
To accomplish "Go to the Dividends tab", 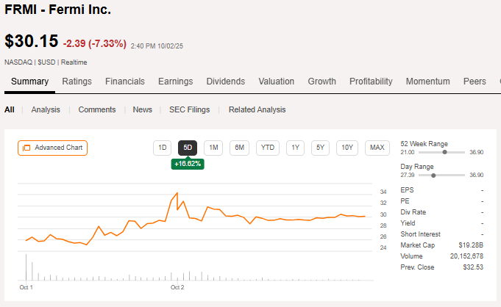I will tap(226, 82).
